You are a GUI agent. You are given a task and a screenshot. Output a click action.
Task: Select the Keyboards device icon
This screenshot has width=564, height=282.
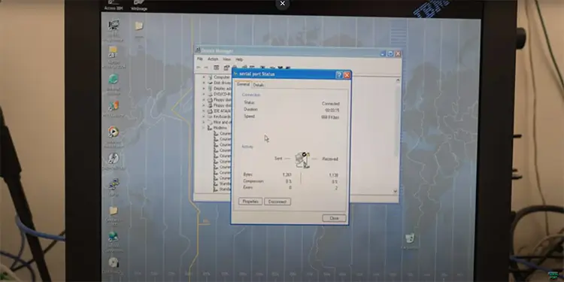(x=211, y=117)
